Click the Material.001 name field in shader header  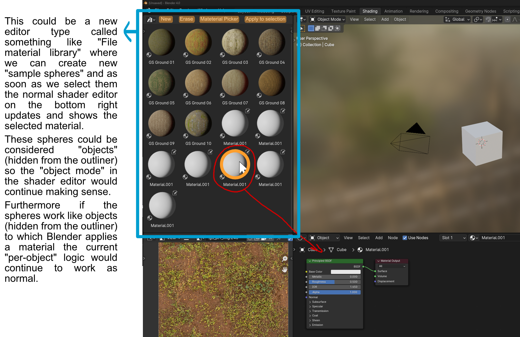500,238
